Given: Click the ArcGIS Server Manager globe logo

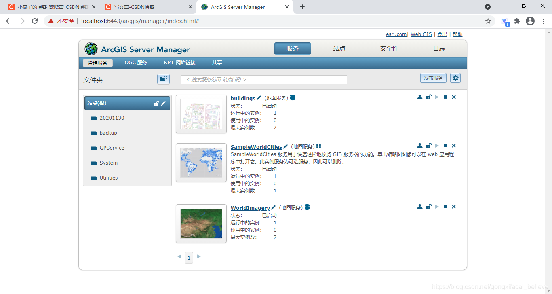Looking at the screenshot, I should click(91, 49).
